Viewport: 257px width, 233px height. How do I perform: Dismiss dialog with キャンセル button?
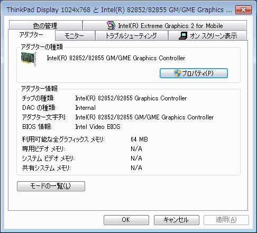[177, 220]
